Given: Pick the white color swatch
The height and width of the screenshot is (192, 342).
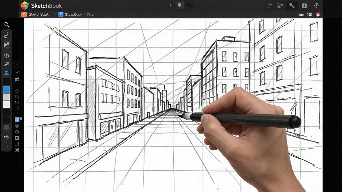Looking at the screenshot, I should pos(6,104).
